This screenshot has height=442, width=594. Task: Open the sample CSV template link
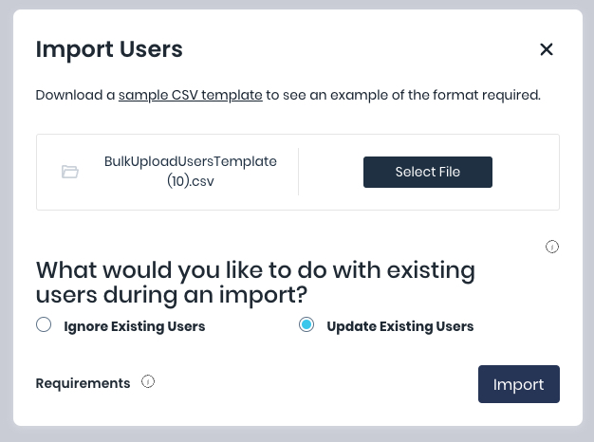[x=190, y=95]
